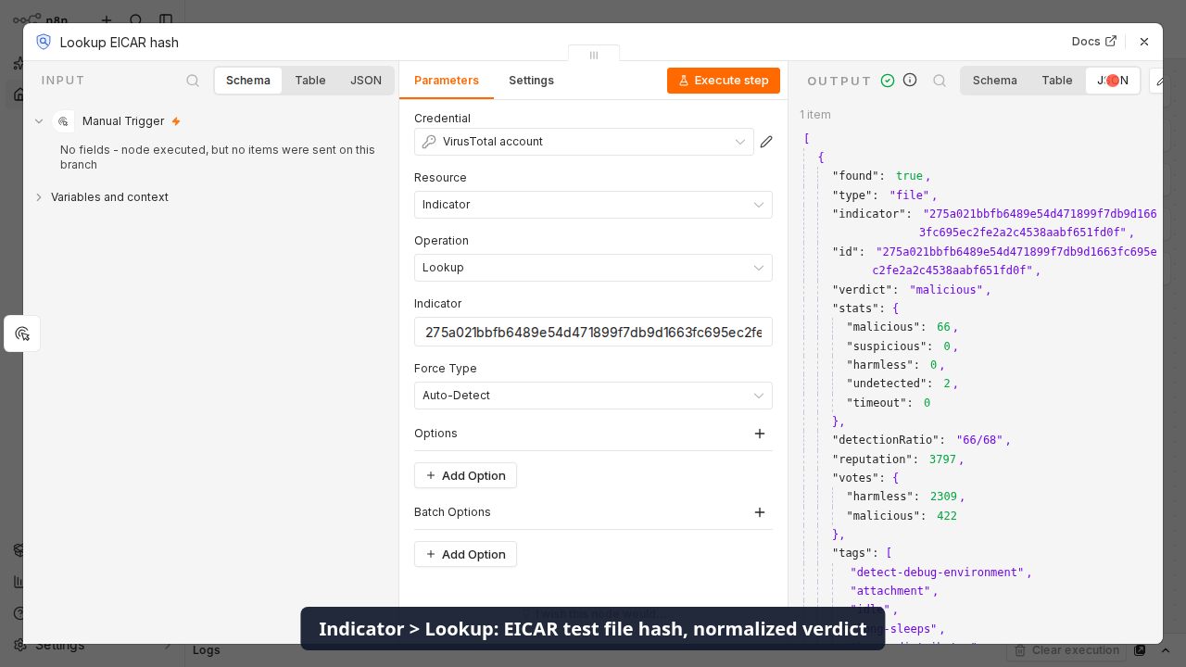
Task: Open the Credential dropdown
Action: (x=584, y=142)
